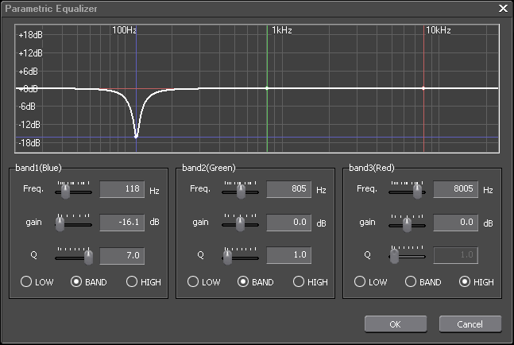The width and height of the screenshot is (514, 345).
Task: Click band1 gain field showing -16.1
Action: [122, 223]
